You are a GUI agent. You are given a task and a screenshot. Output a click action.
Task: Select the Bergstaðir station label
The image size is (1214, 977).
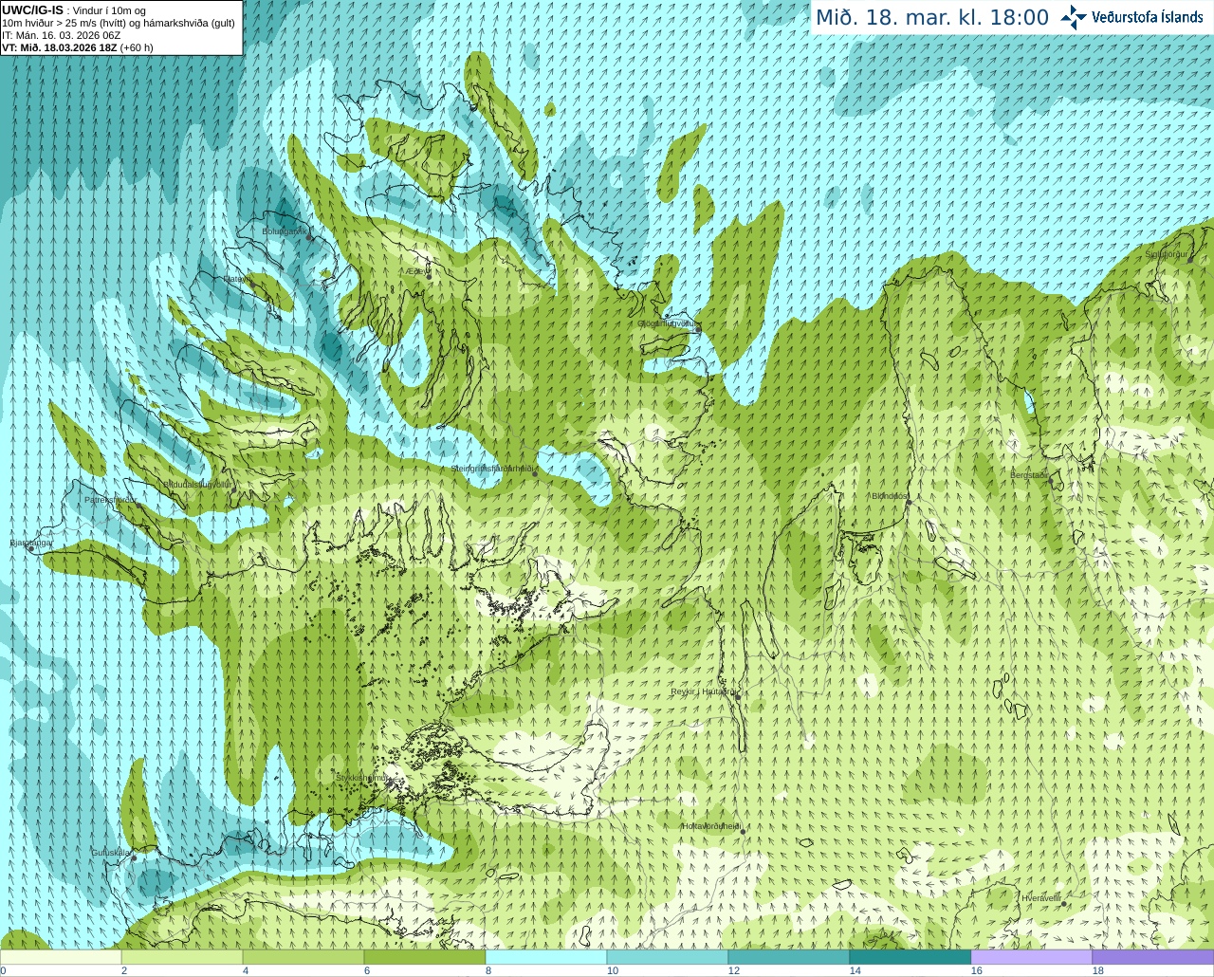coord(1029,475)
